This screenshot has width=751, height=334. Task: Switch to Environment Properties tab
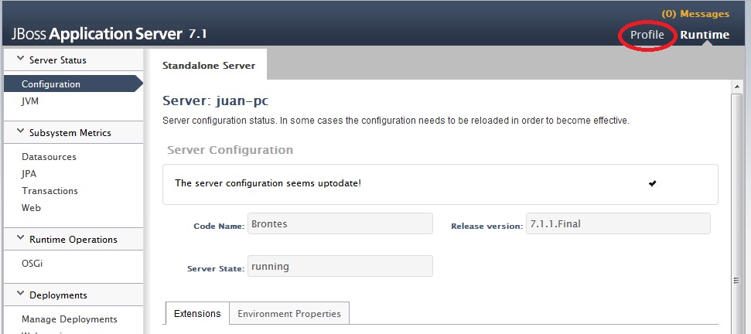(x=289, y=314)
